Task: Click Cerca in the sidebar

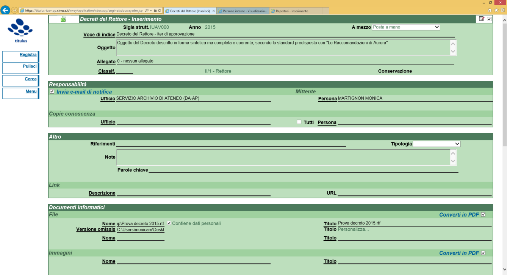Action: 31,79
